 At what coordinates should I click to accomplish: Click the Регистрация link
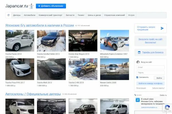141,88
